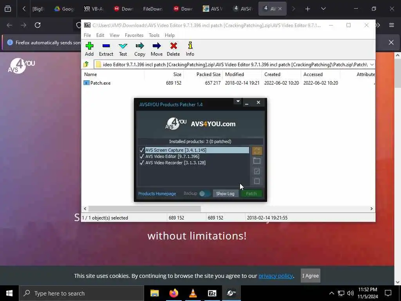Show hidden system tray icons
401x301 pixels.
331,293
